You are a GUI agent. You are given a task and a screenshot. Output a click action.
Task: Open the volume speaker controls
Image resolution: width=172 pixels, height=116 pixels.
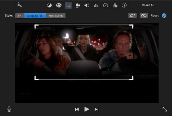[87, 5]
